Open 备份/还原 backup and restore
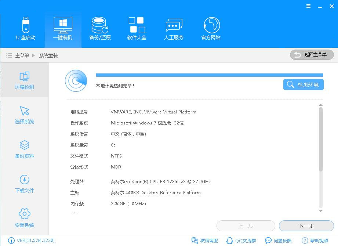The image size is (338, 246). [x=100, y=29]
